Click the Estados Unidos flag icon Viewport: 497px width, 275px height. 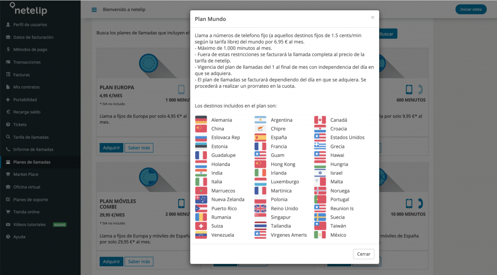pos(320,137)
